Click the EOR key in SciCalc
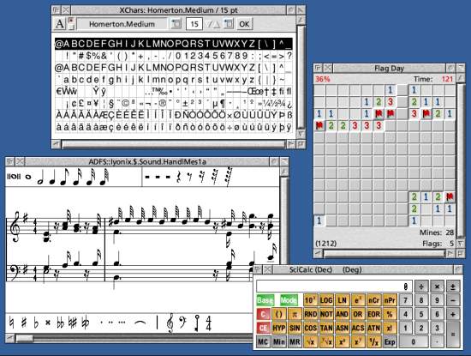The image size is (471, 356). coord(373,314)
